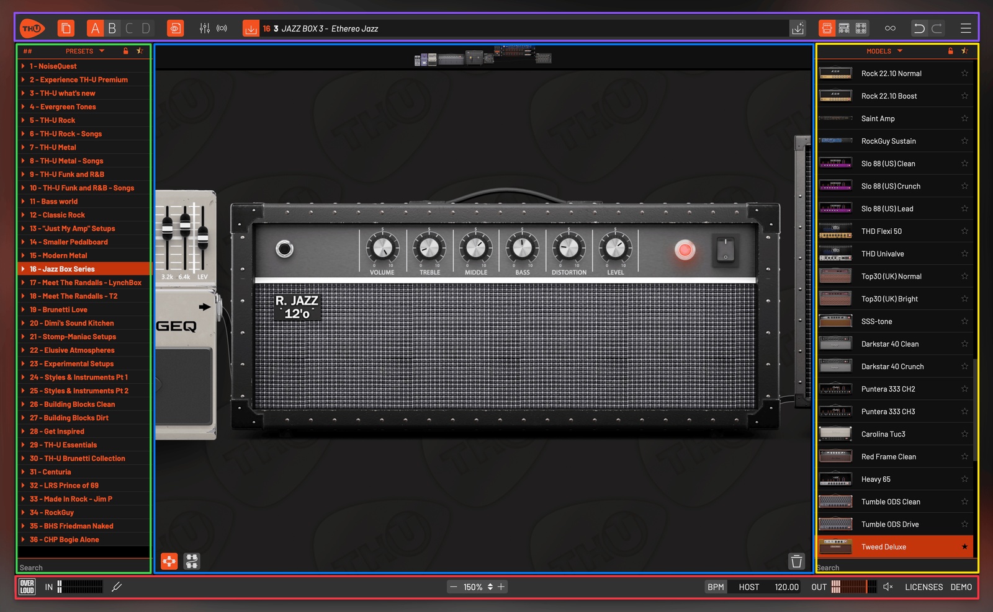
Task: Select sound variation C
Action: point(129,29)
